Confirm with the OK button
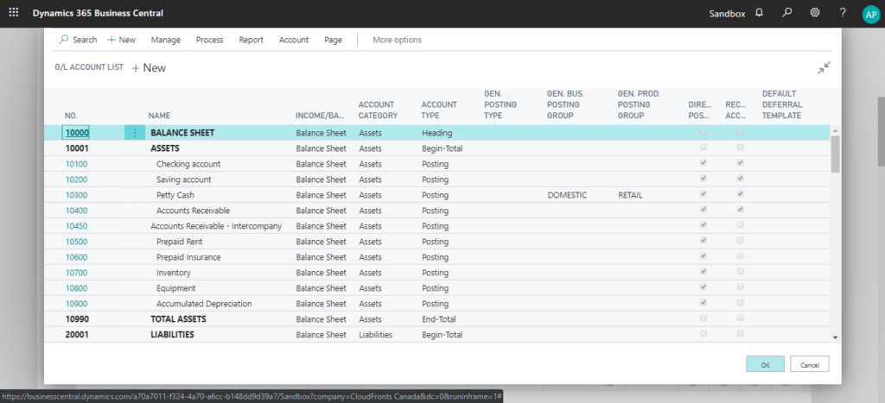The image size is (885, 403). tap(765, 365)
